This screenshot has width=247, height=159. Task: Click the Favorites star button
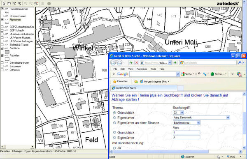120,81
